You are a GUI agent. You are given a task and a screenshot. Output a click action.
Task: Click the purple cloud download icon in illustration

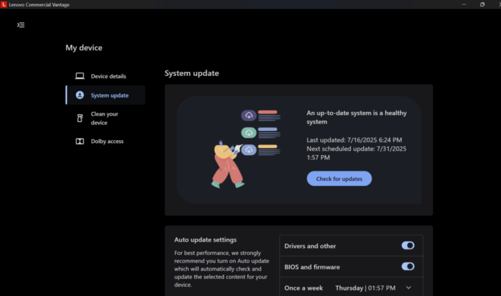[x=249, y=115]
